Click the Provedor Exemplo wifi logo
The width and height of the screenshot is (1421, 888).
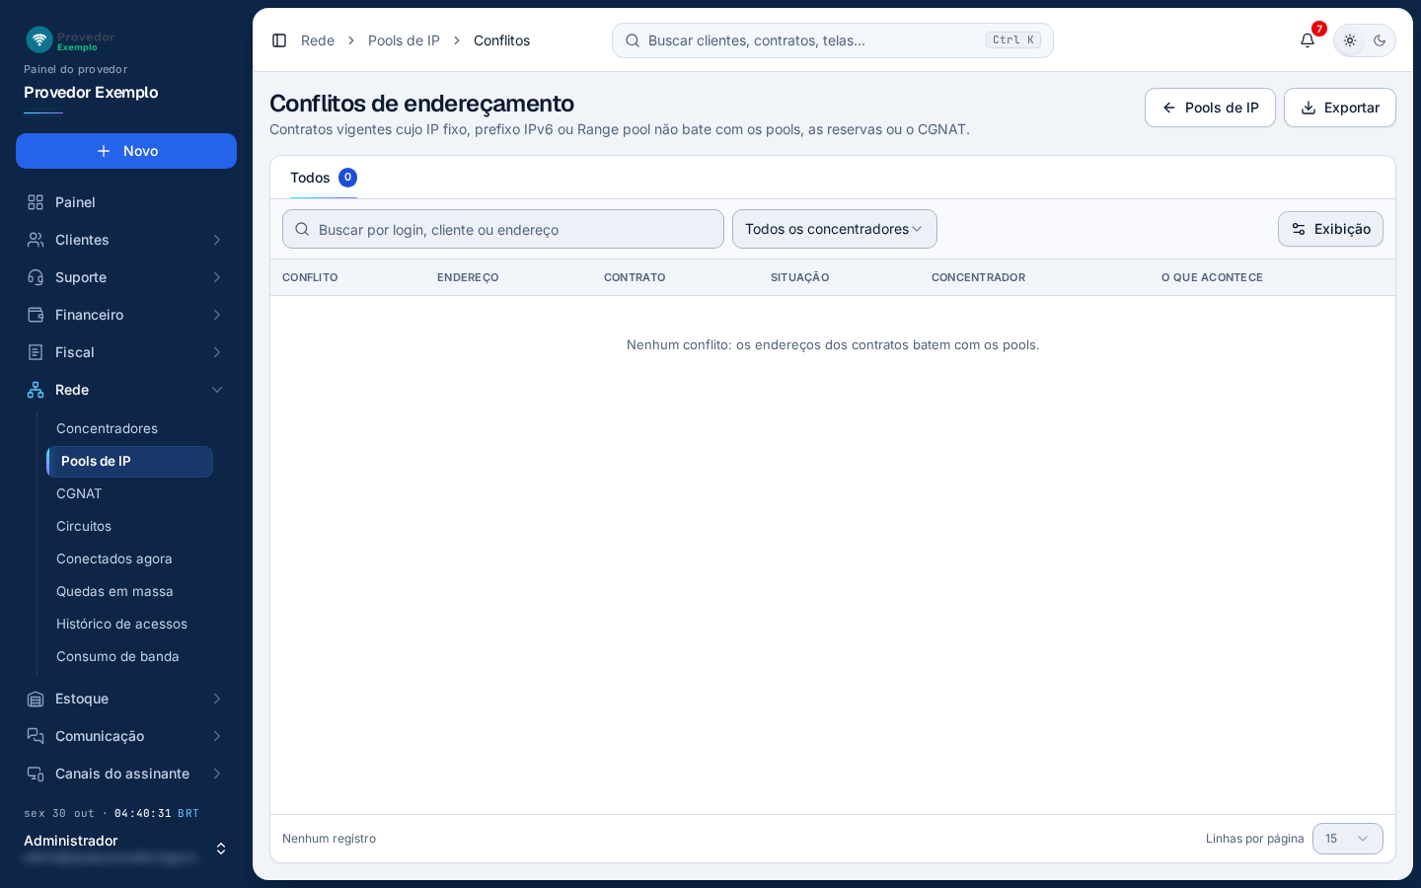pos(39,39)
